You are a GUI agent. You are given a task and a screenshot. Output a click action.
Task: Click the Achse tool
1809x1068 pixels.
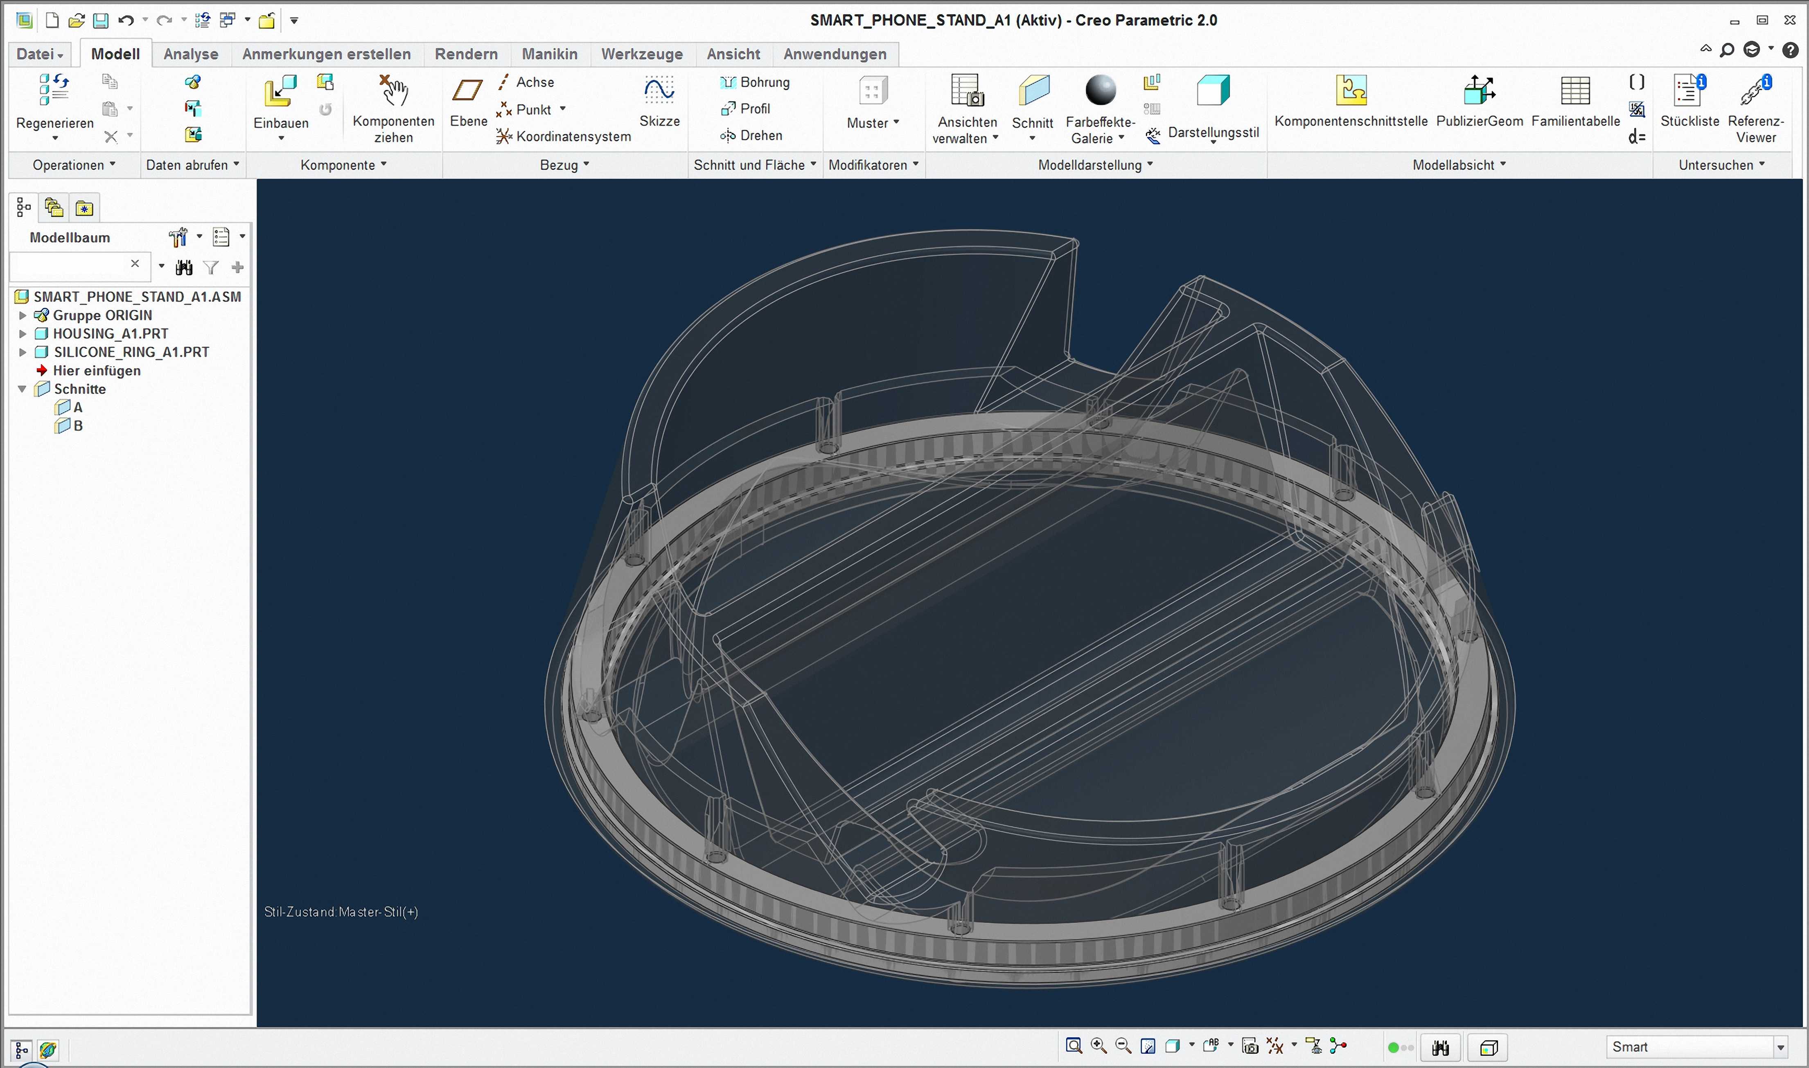(x=526, y=82)
